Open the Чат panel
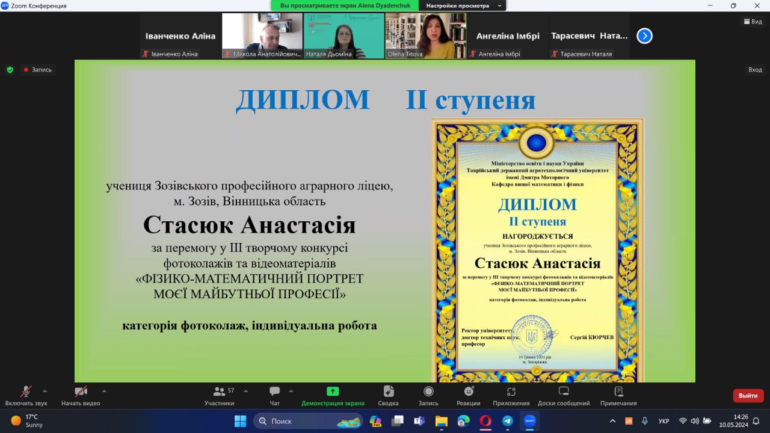 [275, 396]
